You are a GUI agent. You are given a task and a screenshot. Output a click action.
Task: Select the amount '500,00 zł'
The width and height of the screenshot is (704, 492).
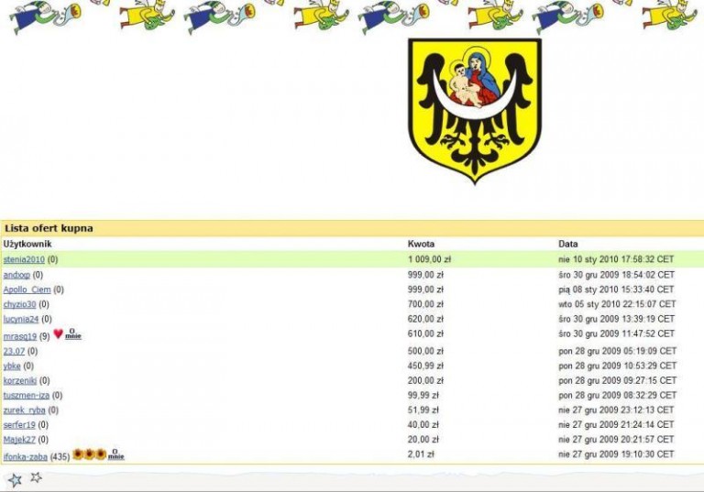pyautogui.click(x=425, y=351)
